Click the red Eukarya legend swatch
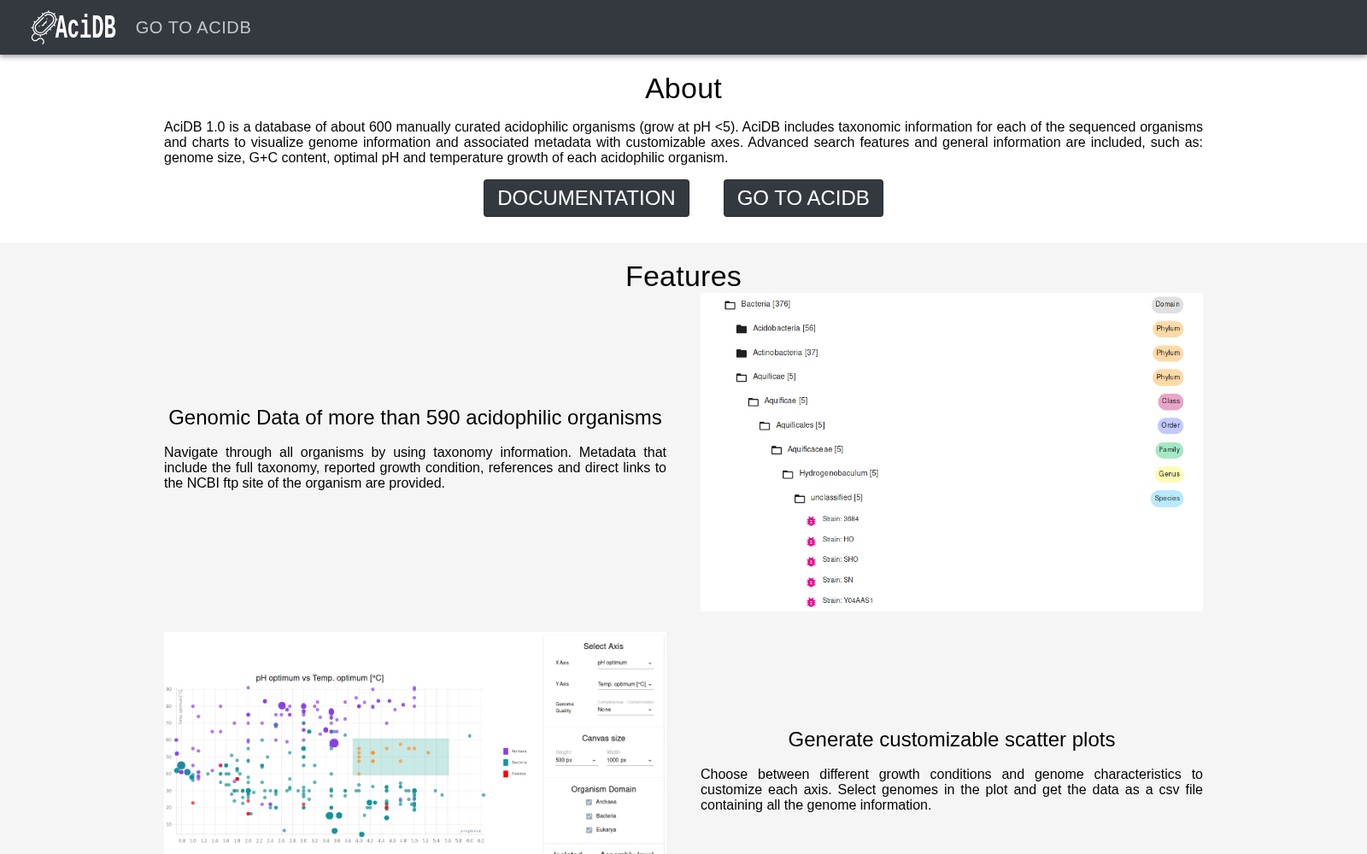The height and width of the screenshot is (854, 1367). [506, 774]
